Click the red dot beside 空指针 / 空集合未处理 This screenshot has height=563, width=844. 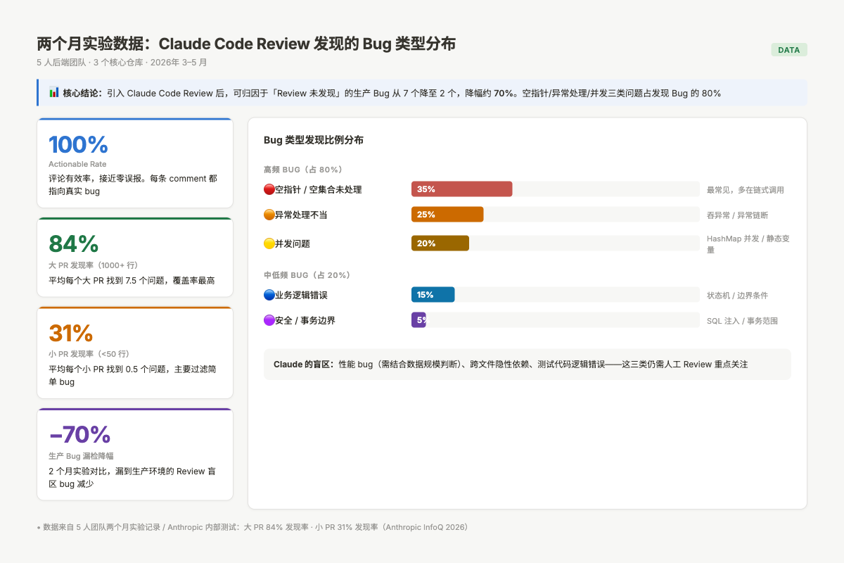click(269, 189)
